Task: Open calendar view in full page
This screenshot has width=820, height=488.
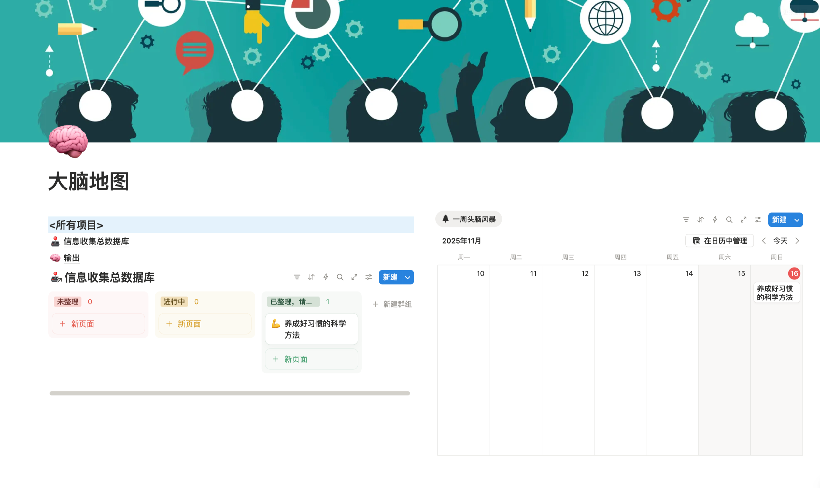Action: [x=743, y=220]
